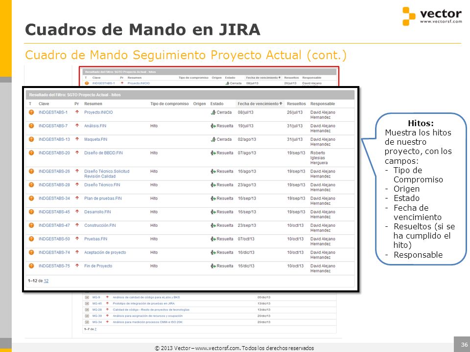Click slide page number 36
The width and height of the screenshot is (470, 352).
(464, 344)
